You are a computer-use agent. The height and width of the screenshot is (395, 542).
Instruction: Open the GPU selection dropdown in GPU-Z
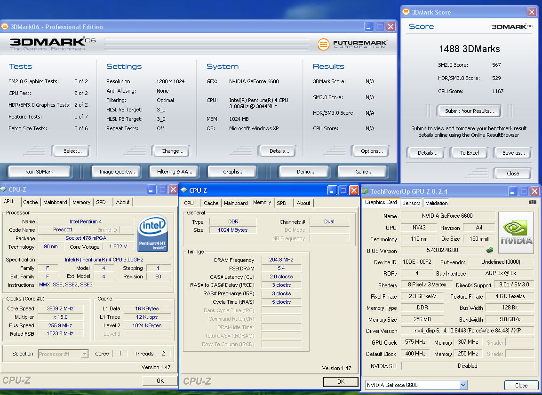pos(463,385)
